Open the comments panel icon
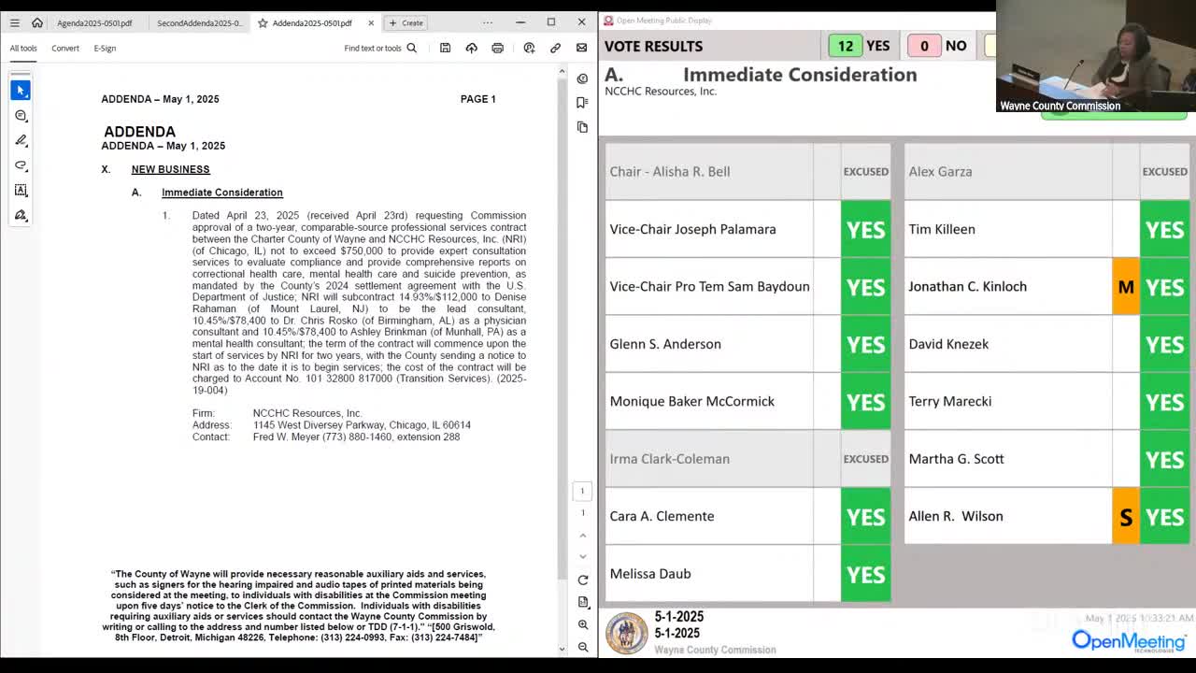The image size is (1196, 673). 582,79
